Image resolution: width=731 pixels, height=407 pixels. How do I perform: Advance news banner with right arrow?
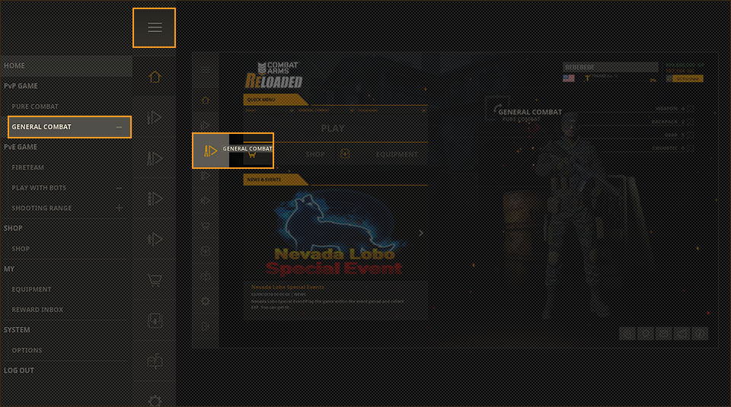[x=421, y=233]
